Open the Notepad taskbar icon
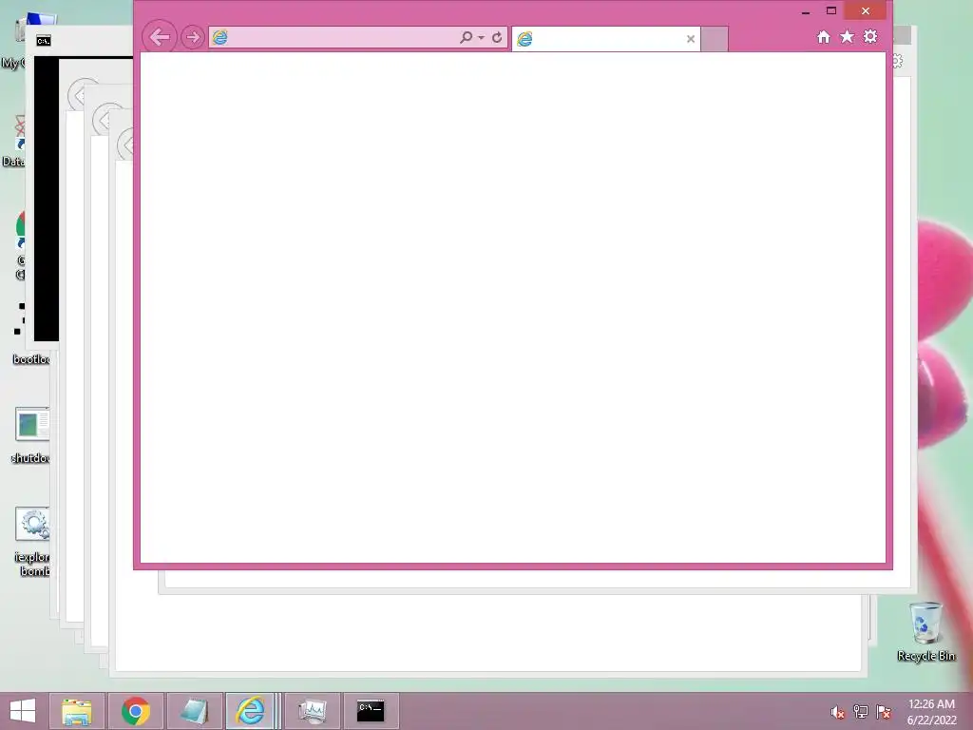This screenshot has width=973, height=730. pos(194,711)
